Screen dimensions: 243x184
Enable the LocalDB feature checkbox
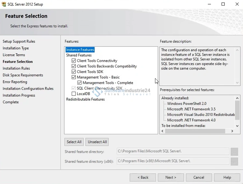tap(74, 94)
